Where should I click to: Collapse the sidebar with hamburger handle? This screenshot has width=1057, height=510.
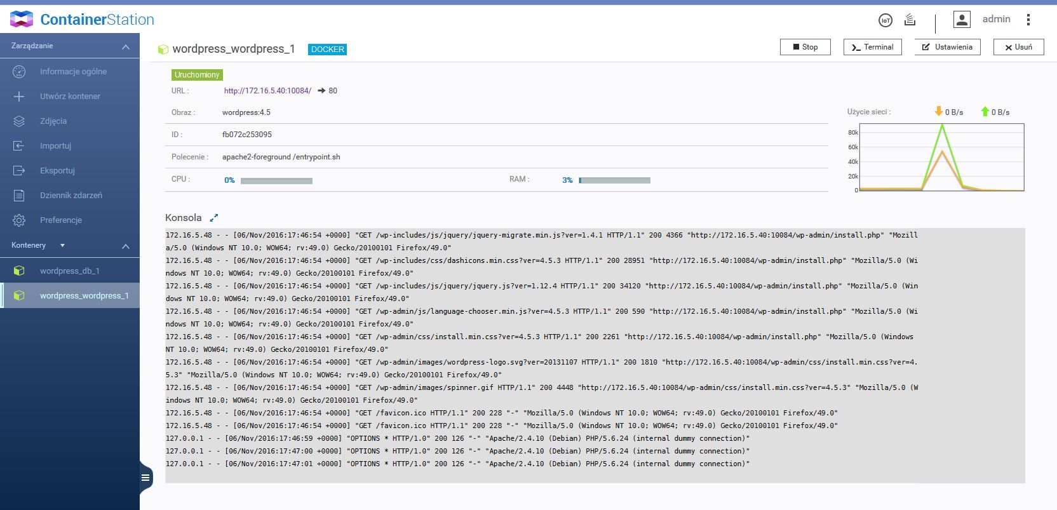[145, 478]
